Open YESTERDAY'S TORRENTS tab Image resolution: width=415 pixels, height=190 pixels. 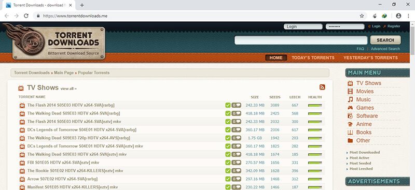pyautogui.click(x=370, y=57)
